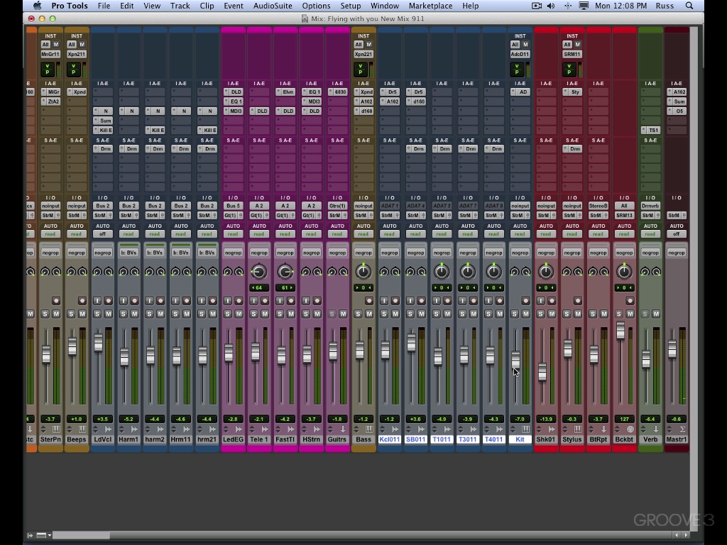Mute the Stylus track
Image resolution: width=727 pixels, height=545 pixels.
coord(578,314)
